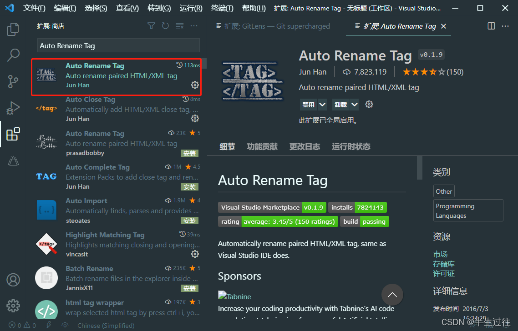The image size is (518, 331).
Task: Click the installs 7824143 badge
Action: [357, 208]
